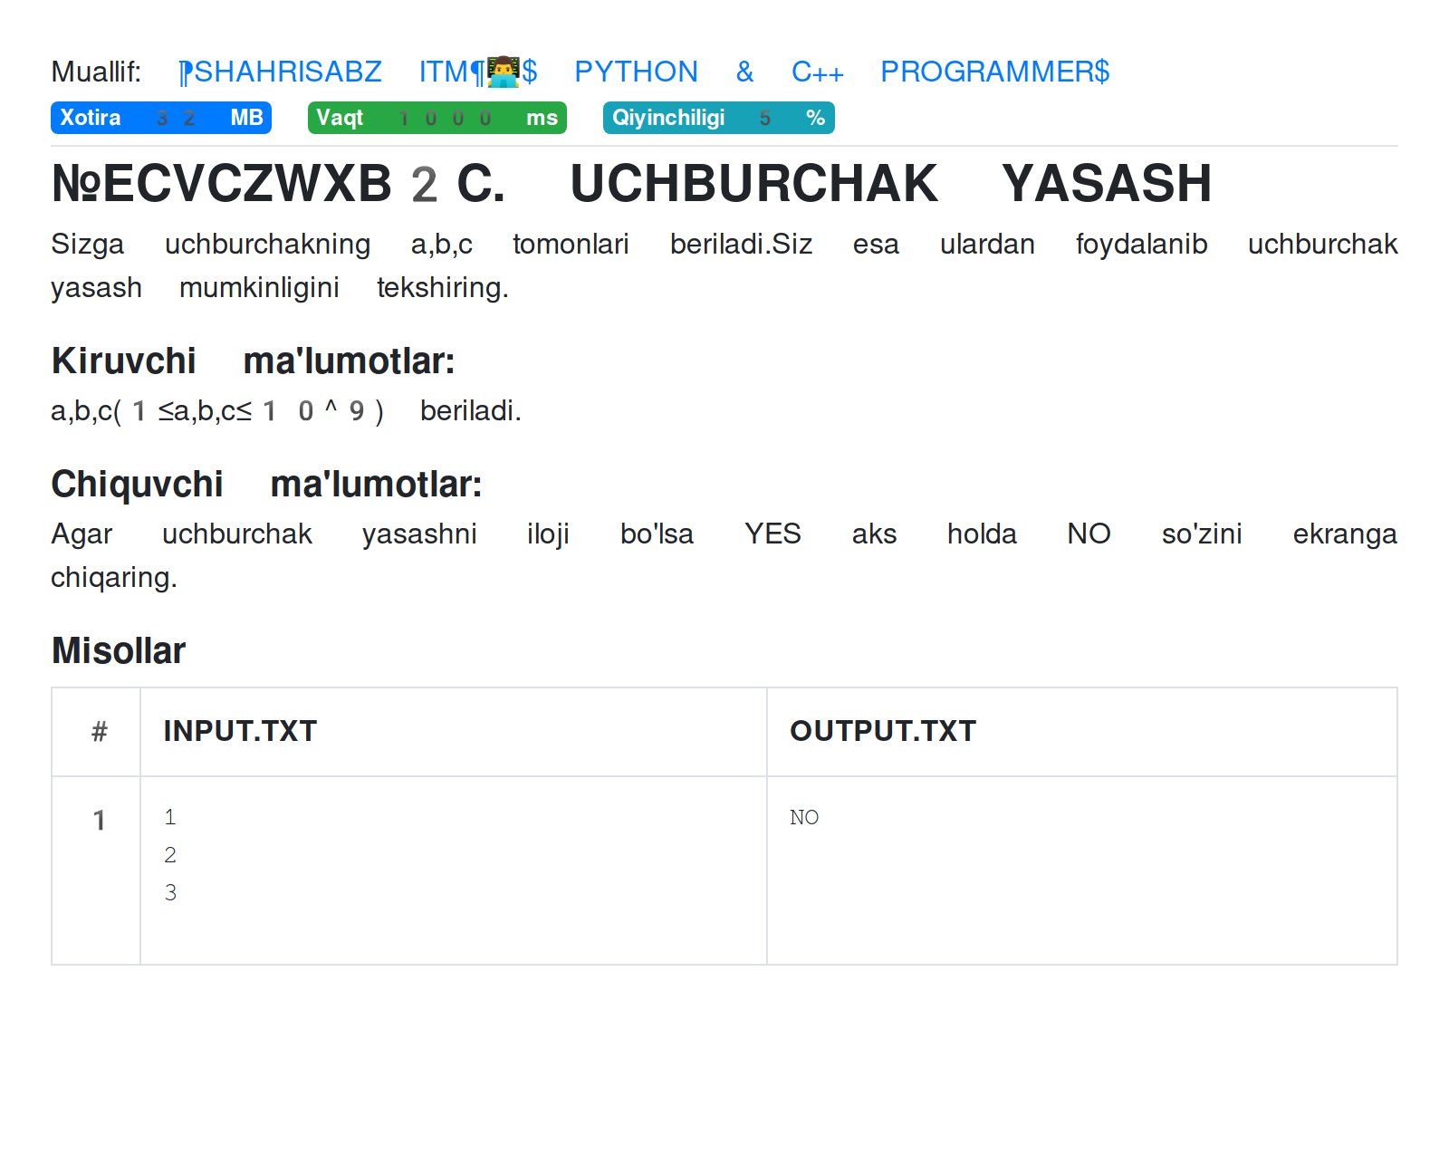Click the green Vaqt time limit badge
1449x1154 pixels.
coord(437,117)
